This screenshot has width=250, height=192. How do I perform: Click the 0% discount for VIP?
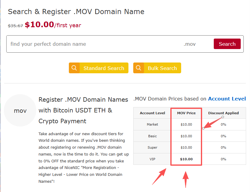click(223, 159)
